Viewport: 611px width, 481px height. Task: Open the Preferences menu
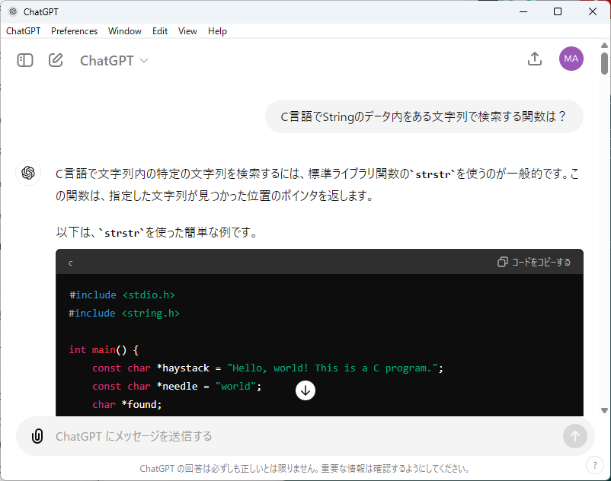[x=74, y=31]
